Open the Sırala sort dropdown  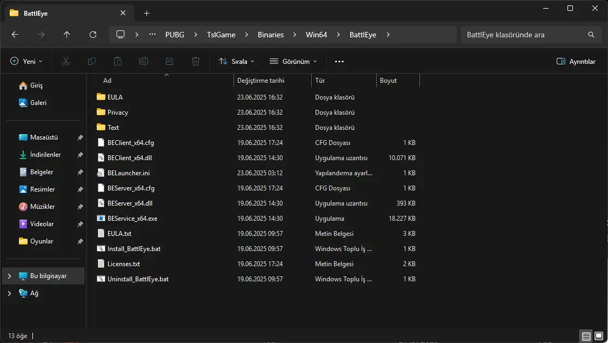pos(237,61)
